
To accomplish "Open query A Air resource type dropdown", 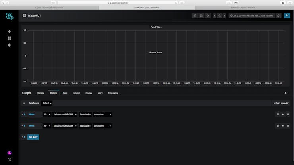I will click(x=47, y=115).
